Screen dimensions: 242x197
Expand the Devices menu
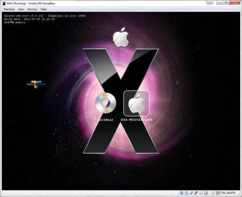coord(33,9)
